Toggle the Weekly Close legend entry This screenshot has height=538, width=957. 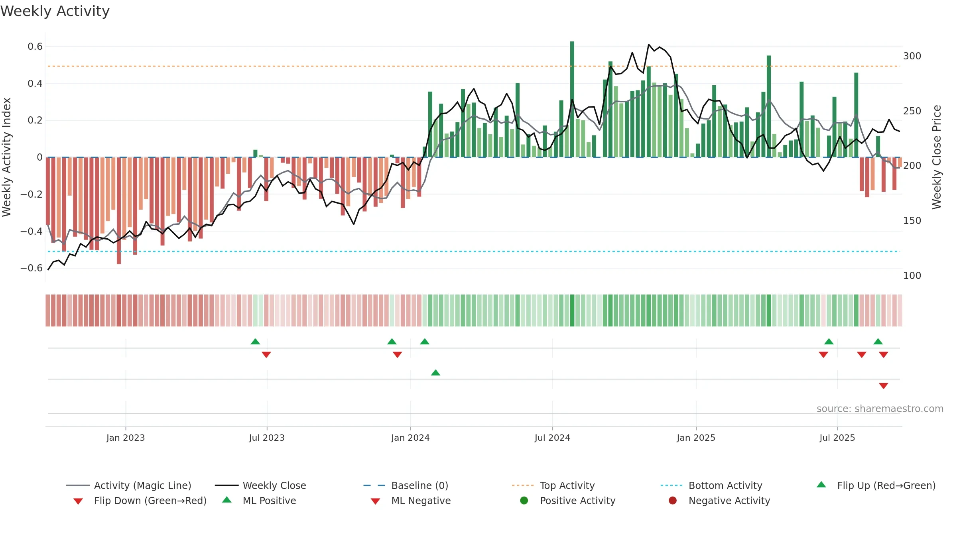coord(260,485)
